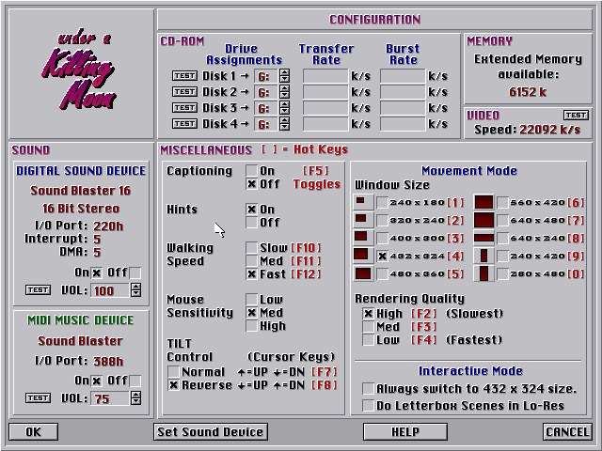The height and width of the screenshot is (451, 602).
Task: Test CD-ROM Disk 3 drive
Action: (x=184, y=108)
